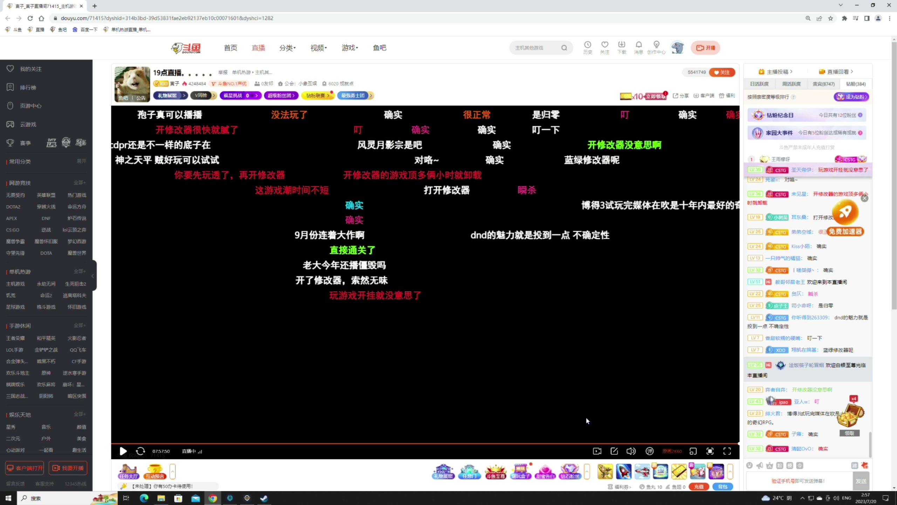Expand 游戏 nav dropdown

click(x=350, y=48)
